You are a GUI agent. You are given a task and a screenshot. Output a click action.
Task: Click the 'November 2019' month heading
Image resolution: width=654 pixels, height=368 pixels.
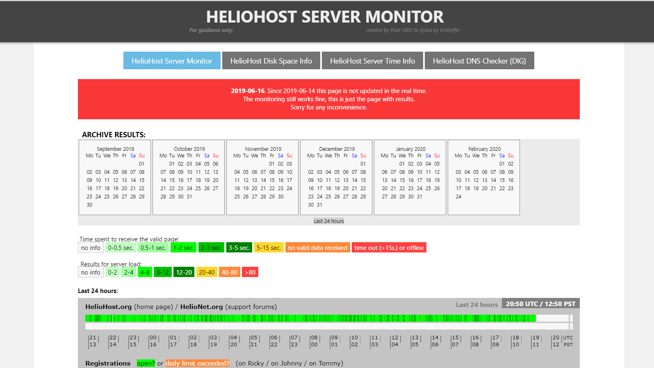pos(263,149)
